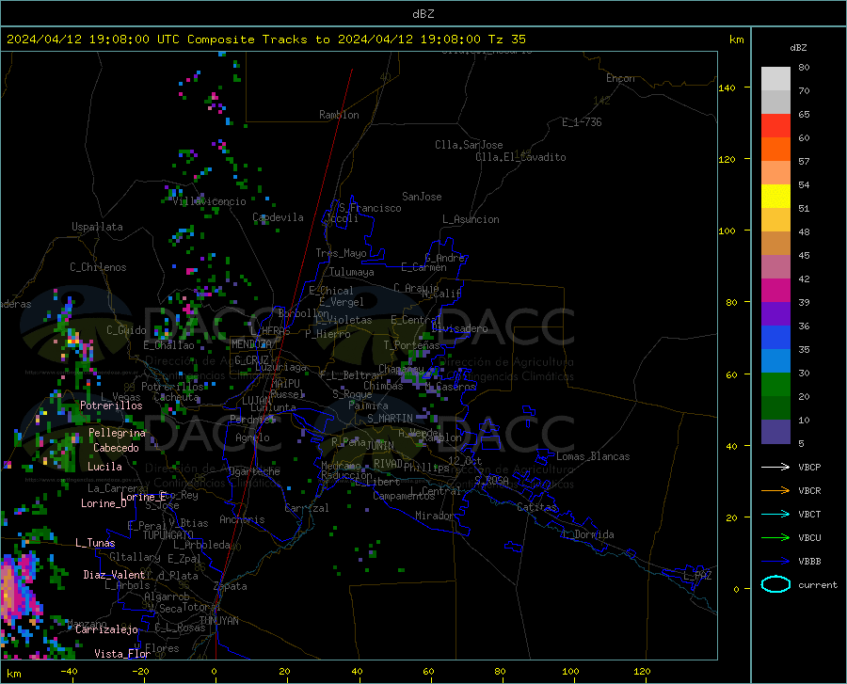Screen dimensions: 847x684
Task: Click the dBZ title at top
Action: 423,14
